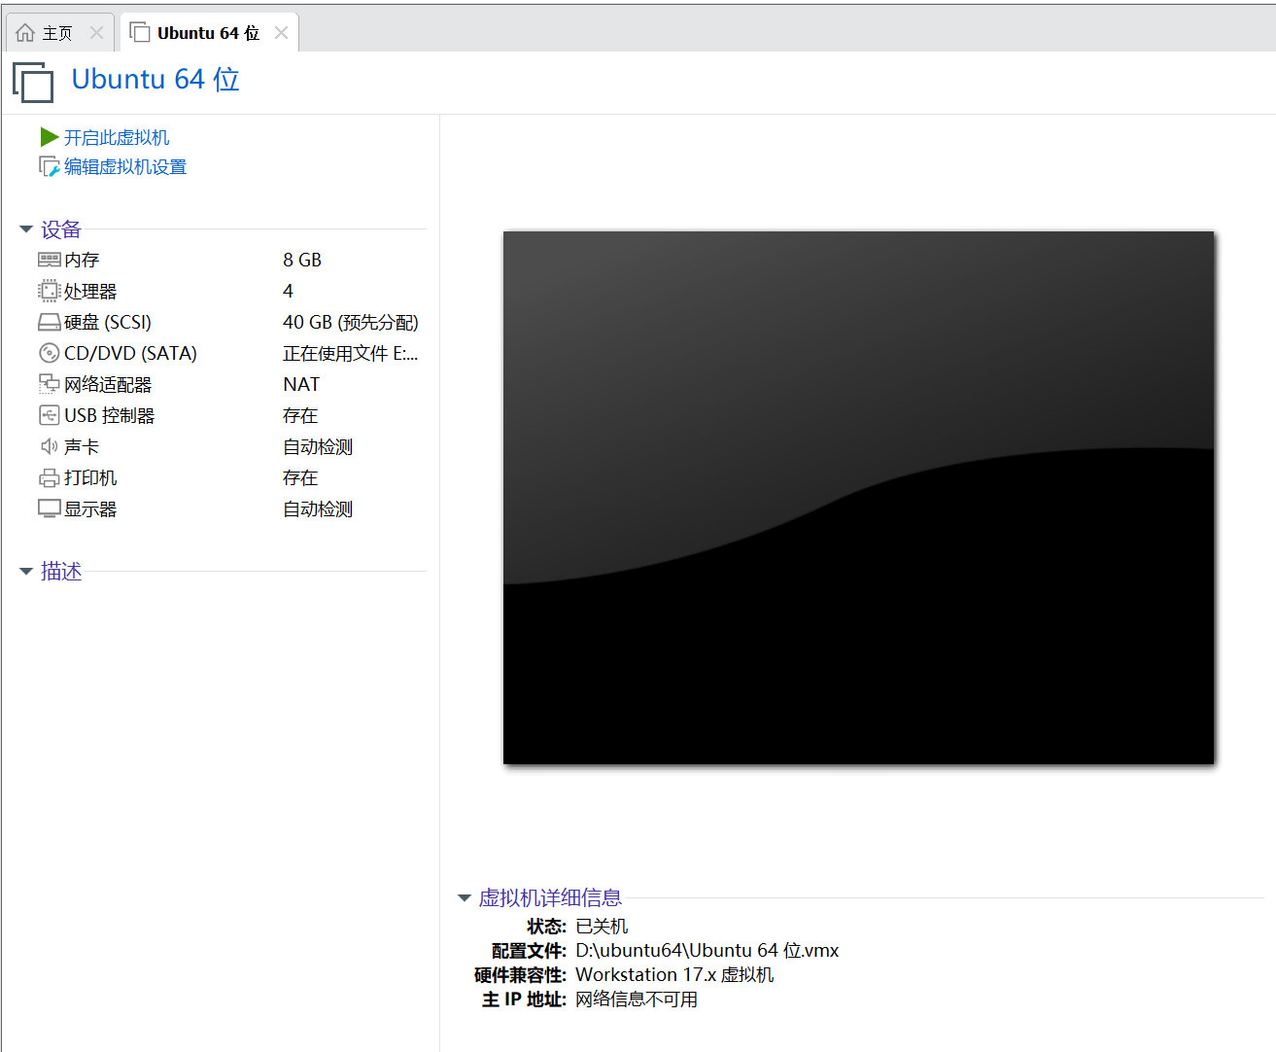
Task: Click the 主 IP 地址 label
Action: [524, 999]
